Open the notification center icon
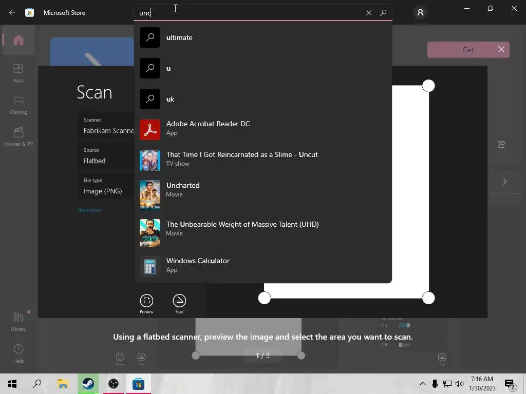Screen dimensions: 526x394 click(x=510, y=384)
